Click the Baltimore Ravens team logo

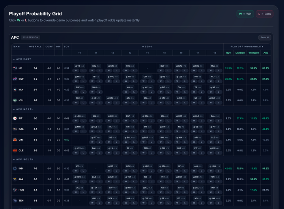15,129
